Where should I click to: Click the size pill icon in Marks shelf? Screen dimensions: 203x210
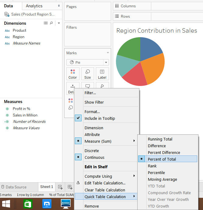(x=71, y=108)
